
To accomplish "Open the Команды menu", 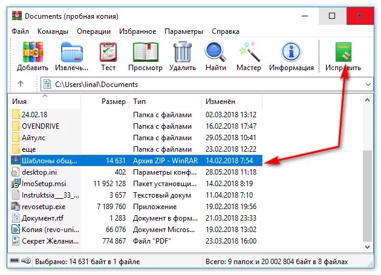I will click(x=53, y=31).
